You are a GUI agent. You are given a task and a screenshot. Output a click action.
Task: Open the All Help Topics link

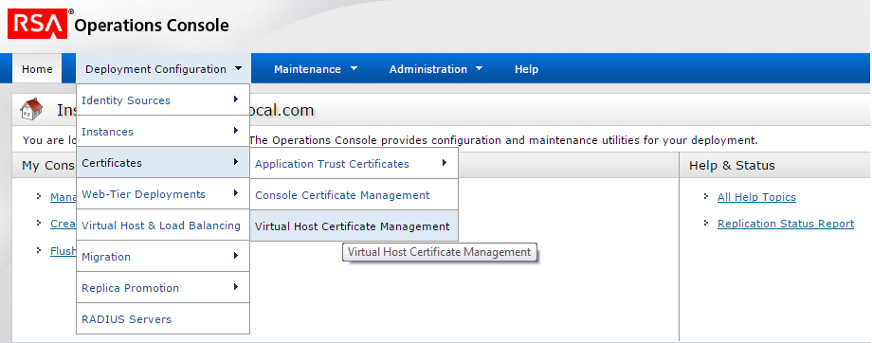click(x=756, y=197)
